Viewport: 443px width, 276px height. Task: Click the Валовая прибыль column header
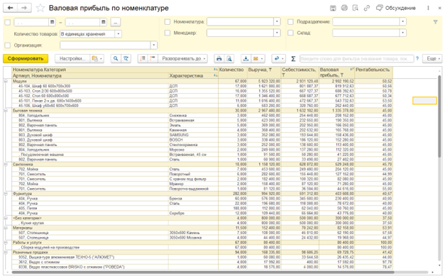pos(337,72)
